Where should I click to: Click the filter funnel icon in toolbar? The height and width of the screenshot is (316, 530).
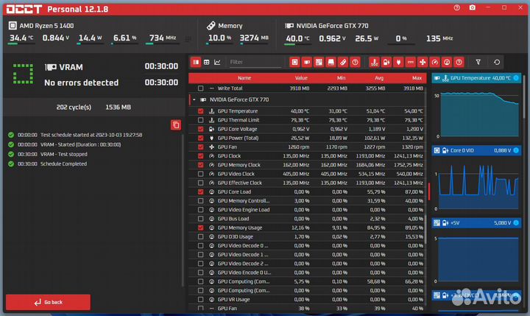point(478,63)
